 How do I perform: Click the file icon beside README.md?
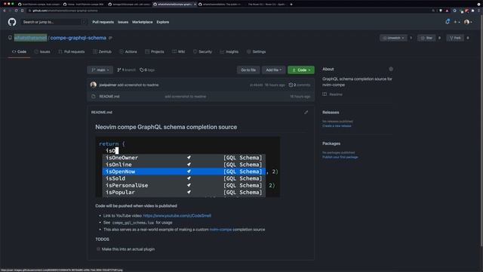pos(94,97)
